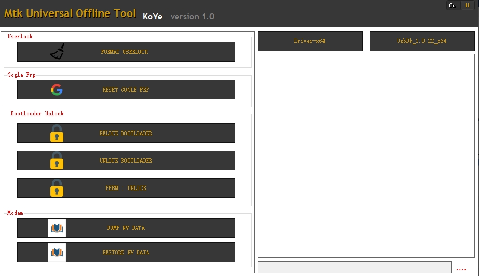Click the Modem group label
This screenshot has height=276, width=479.
15,213
